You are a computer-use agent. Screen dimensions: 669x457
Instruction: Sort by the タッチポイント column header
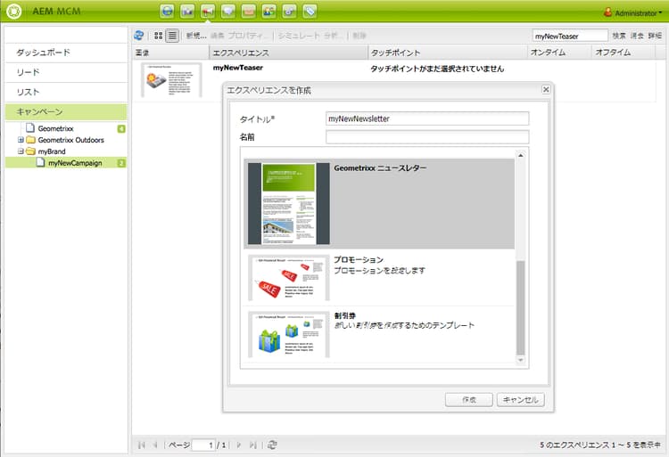coord(448,53)
